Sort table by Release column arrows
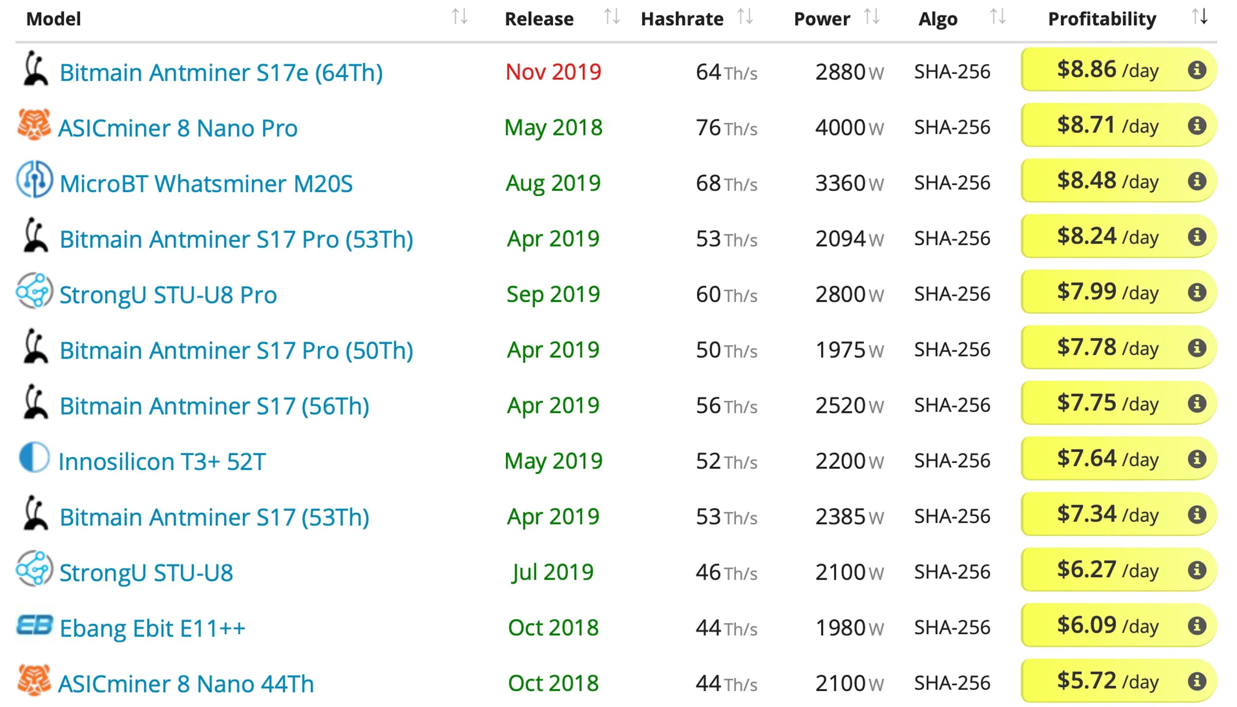 (612, 17)
